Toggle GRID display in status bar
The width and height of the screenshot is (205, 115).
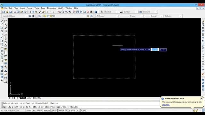click(x=34, y=111)
